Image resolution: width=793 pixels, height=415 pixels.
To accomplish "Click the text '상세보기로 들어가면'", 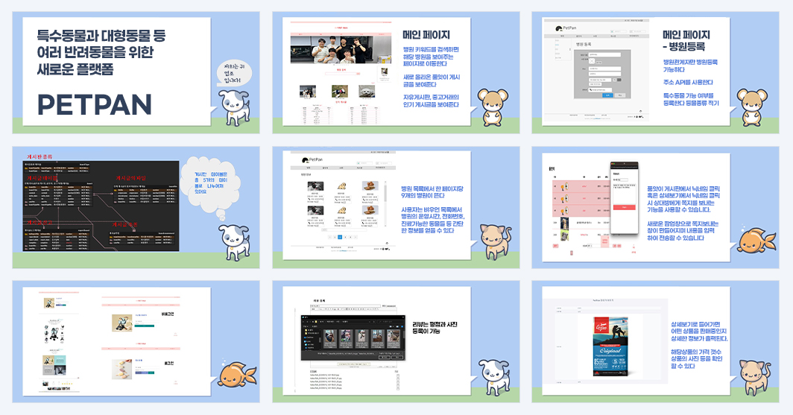I will click(x=695, y=325).
